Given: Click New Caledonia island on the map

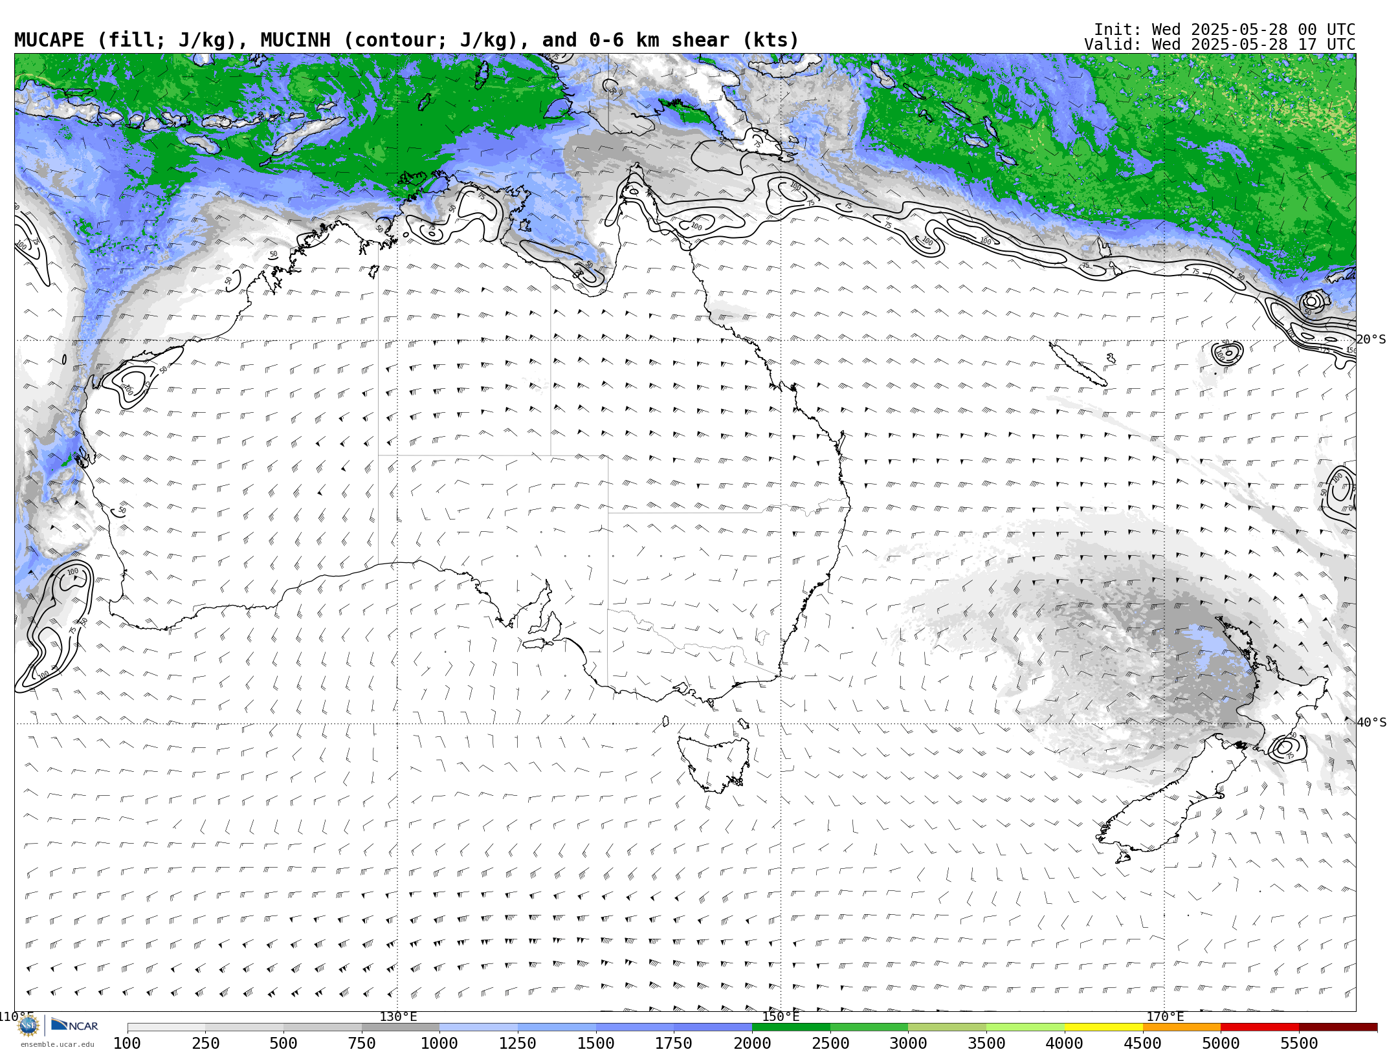Looking at the screenshot, I should [1078, 364].
